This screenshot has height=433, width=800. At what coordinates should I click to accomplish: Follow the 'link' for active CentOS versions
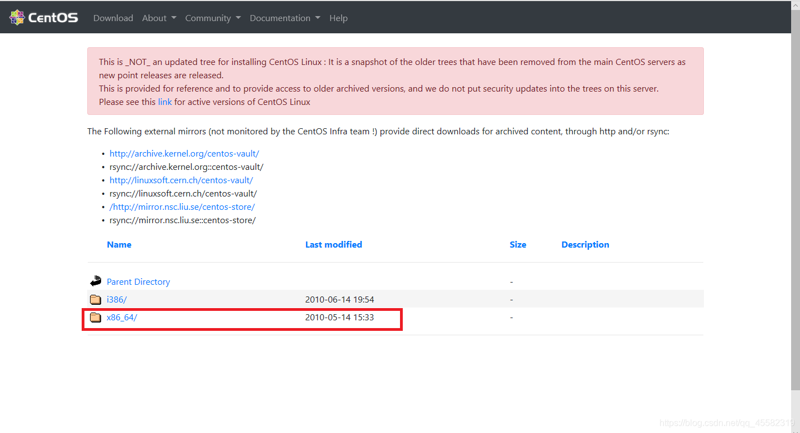tap(165, 102)
